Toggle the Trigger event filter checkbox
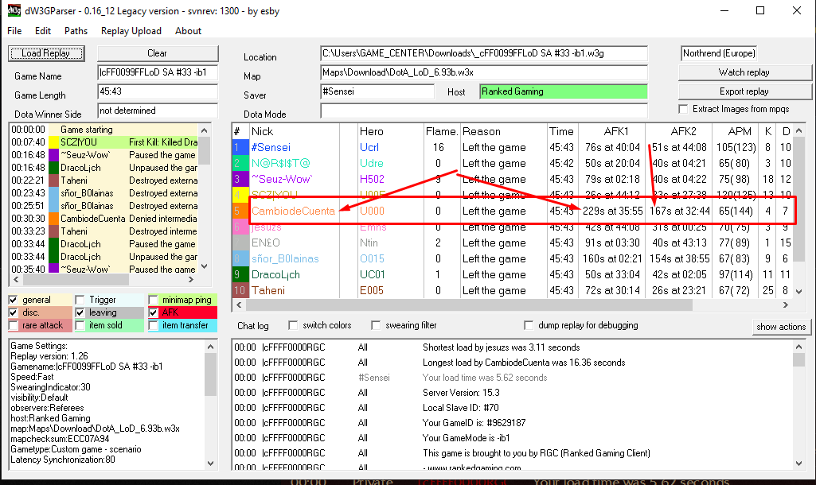Viewport: 816px width, 485px height. [80, 300]
